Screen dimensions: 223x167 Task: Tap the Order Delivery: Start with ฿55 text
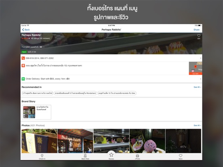[48, 79]
